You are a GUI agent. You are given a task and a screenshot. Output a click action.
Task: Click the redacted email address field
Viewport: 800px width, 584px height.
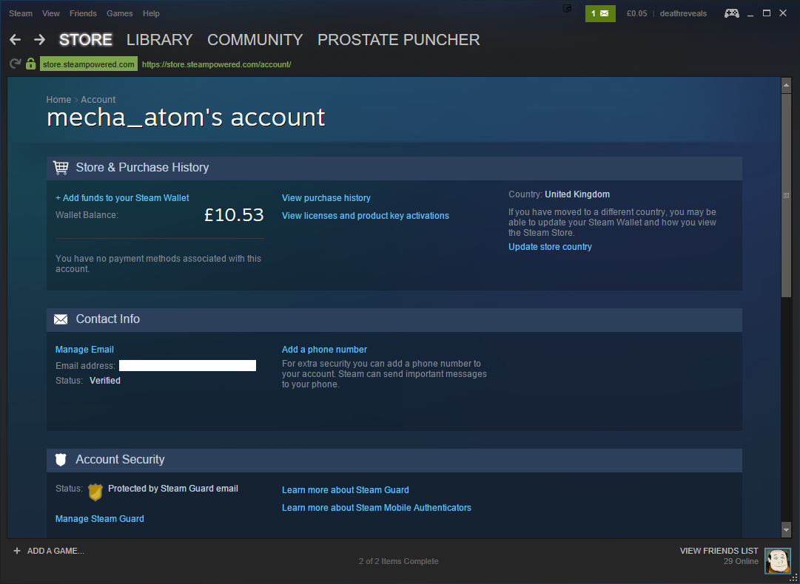coord(187,365)
